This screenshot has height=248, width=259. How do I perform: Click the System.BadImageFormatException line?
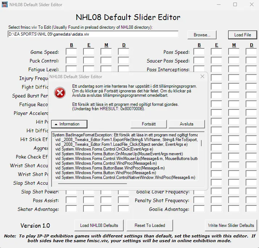point(125,135)
